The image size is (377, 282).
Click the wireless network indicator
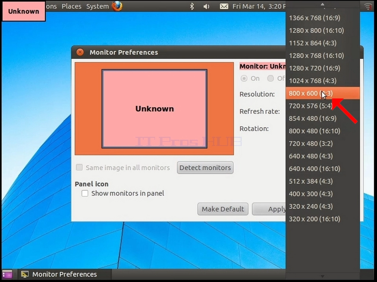coord(368,6)
